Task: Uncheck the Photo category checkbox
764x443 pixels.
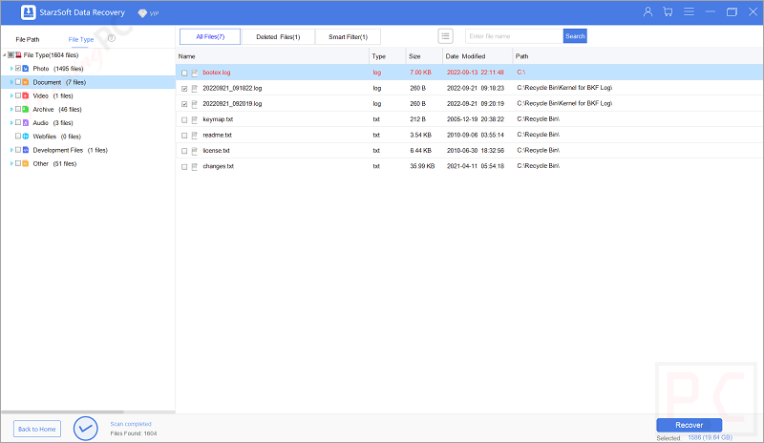Action: (18, 68)
